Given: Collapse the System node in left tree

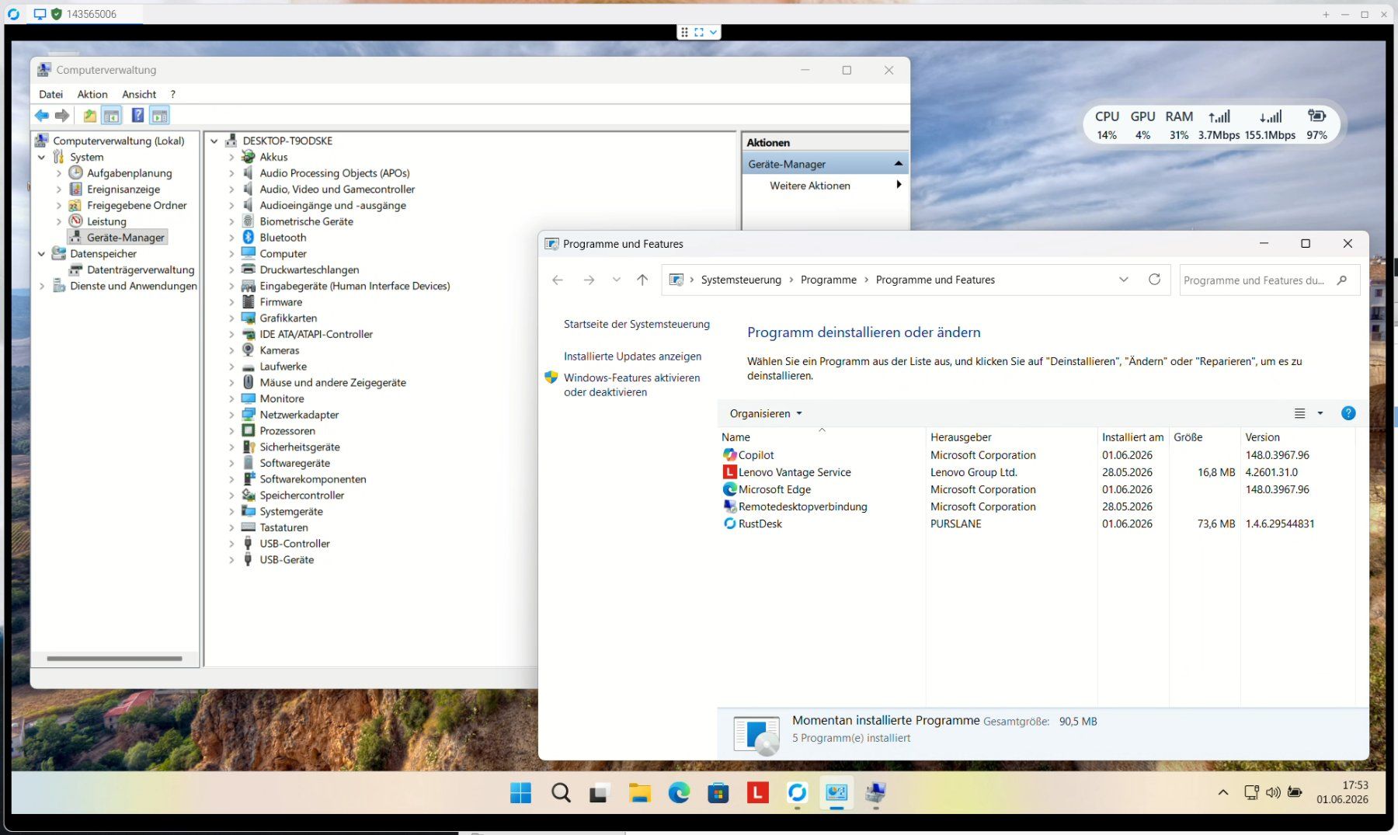Looking at the screenshot, I should 42,157.
